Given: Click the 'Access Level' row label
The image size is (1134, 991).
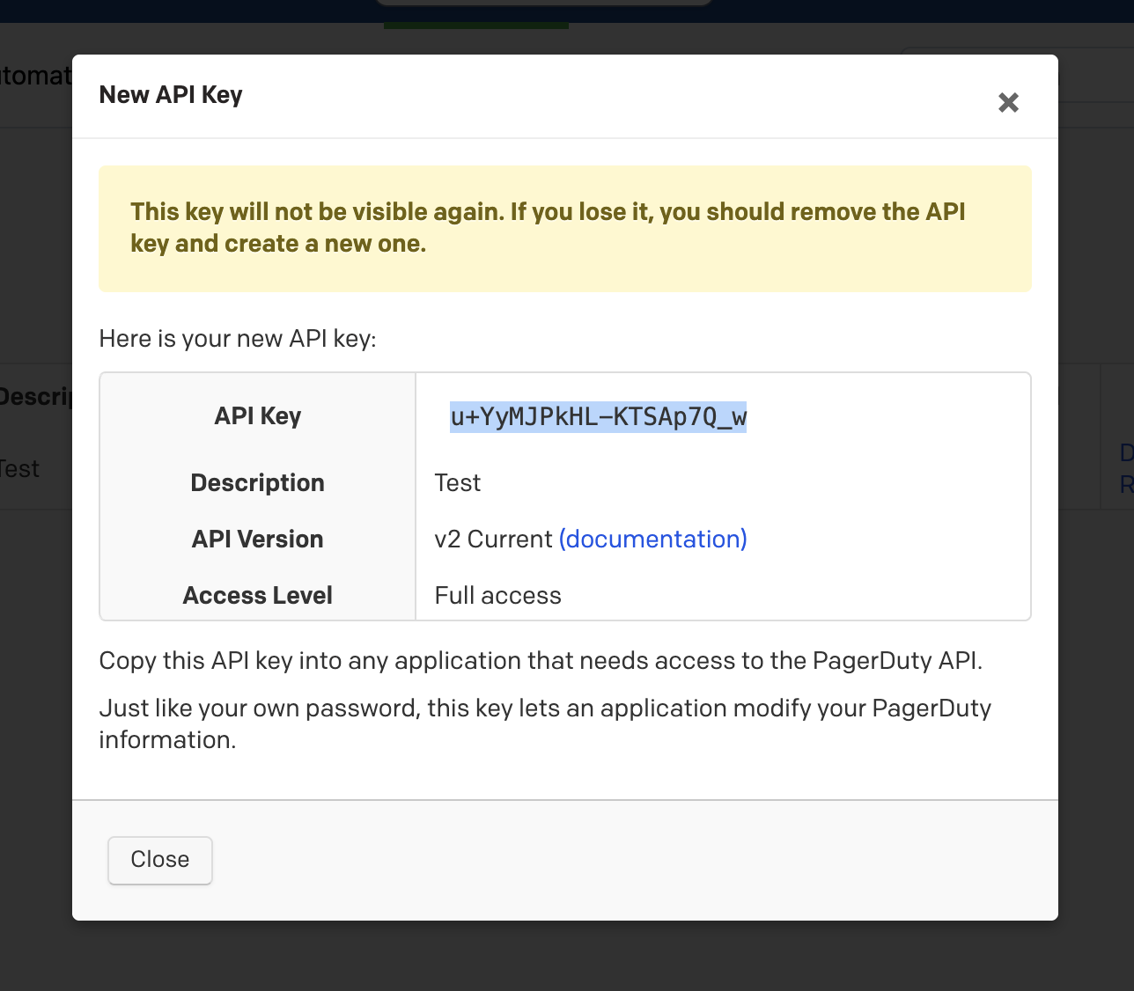Looking at the screenshot, I should (x=258, y=595).
